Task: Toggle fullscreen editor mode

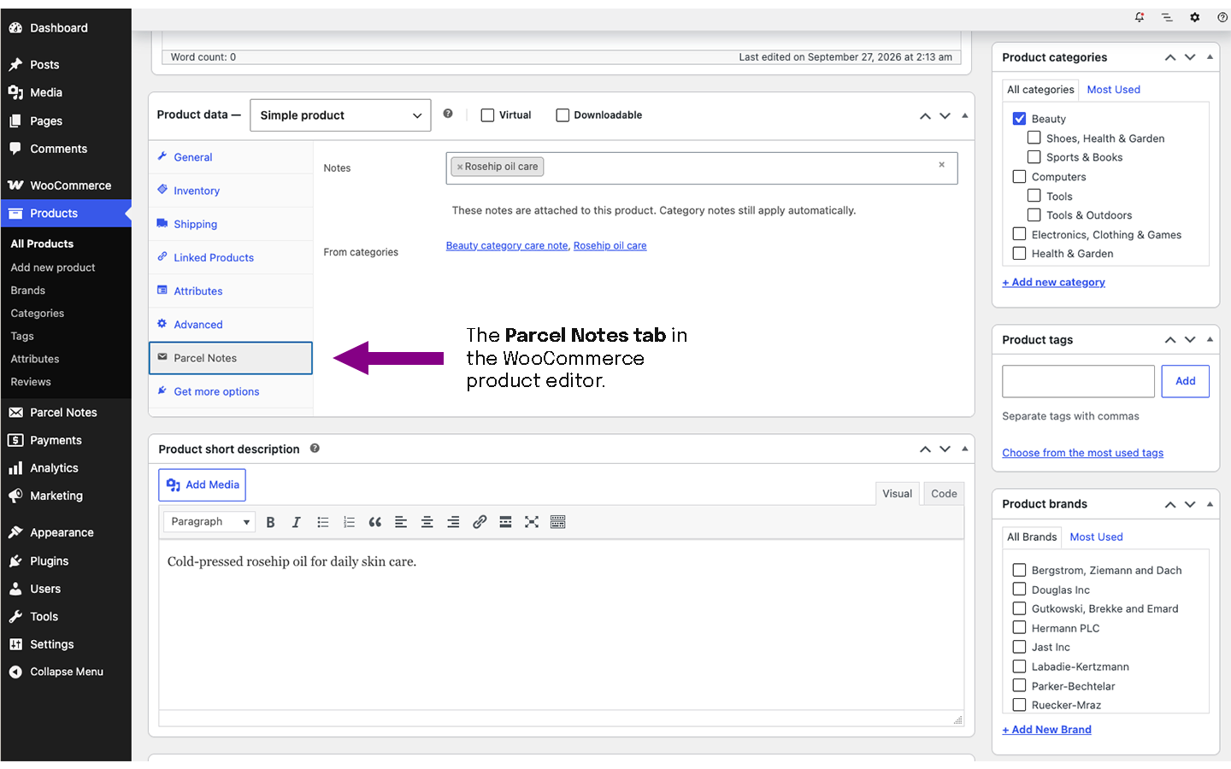Action: tap(532, 522)
